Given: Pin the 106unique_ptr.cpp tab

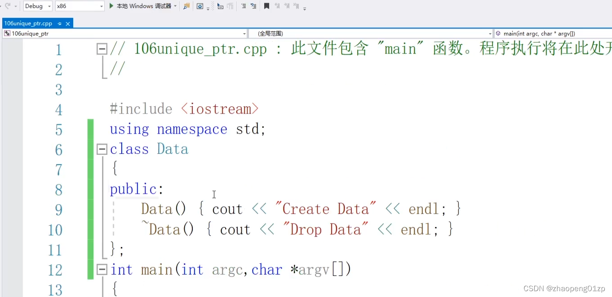Looking at the screenshot, I should tap(60, 23).
